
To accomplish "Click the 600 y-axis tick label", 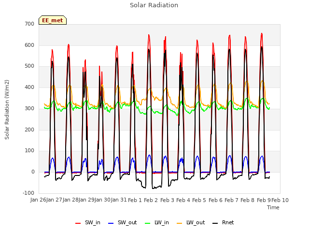I will tap(29, 45).
